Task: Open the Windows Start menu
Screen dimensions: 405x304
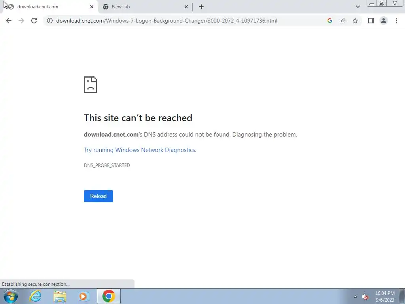Action: (x=11, y=296)
